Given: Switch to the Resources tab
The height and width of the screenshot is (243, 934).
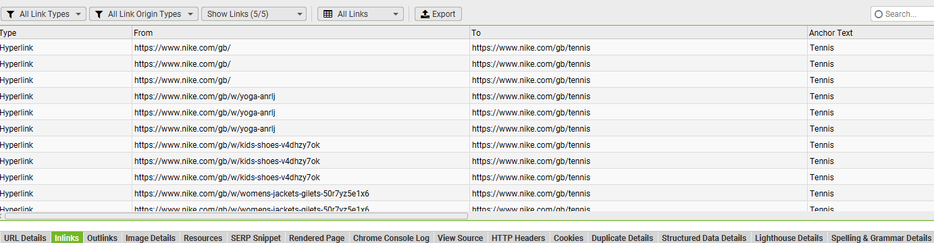Looking at the screenshot, I should (203, 238).
